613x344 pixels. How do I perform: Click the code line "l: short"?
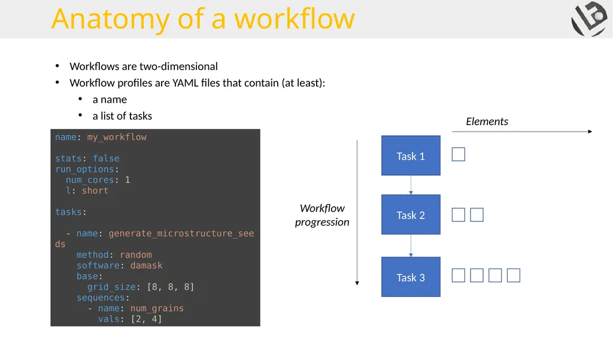pyautogui.click(x=87, y=190)
